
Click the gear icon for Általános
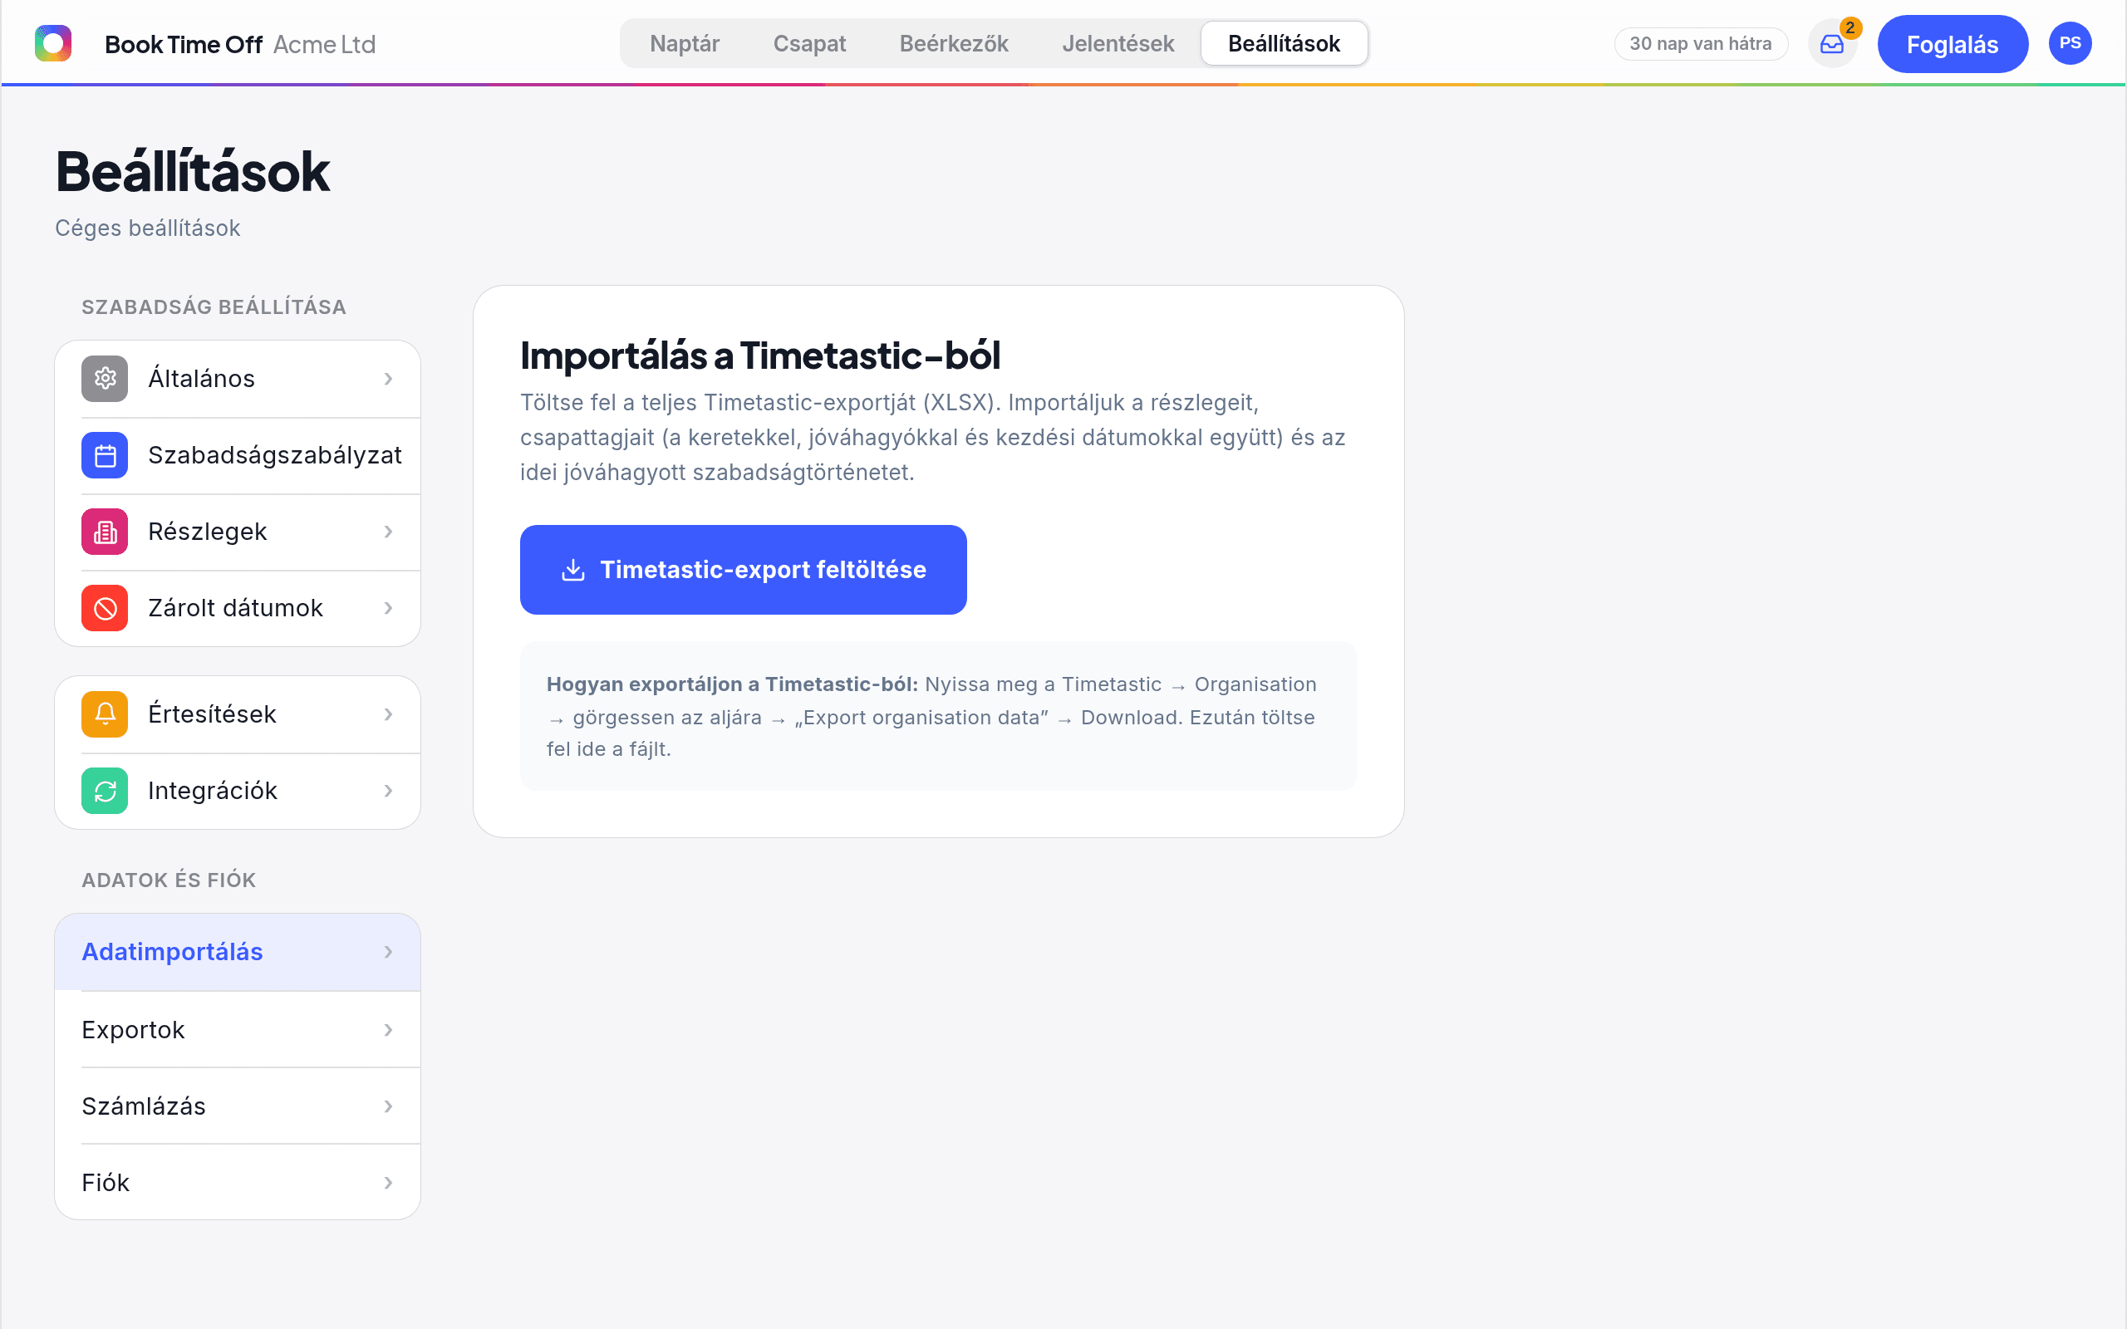tap(105, 378)
